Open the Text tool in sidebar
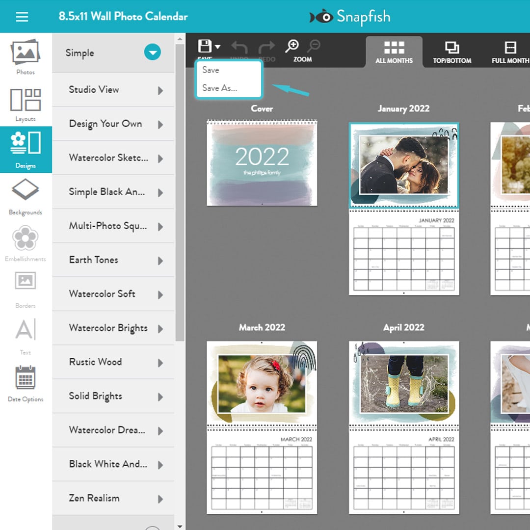This screenshot has height=530, width=530. pyautogui.click(x=26, y=336)
